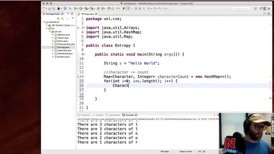Open HashUtils.java in Package Explorer
The image size is (274, 154).
tap(64, 50)
